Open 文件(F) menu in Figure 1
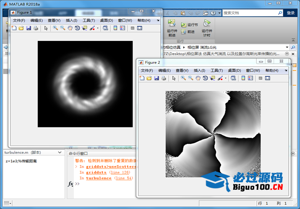This screenshot has width=300, height=209. [18, 20]
